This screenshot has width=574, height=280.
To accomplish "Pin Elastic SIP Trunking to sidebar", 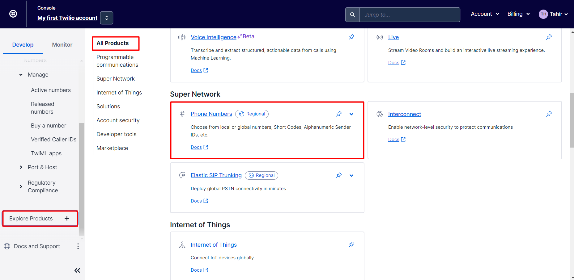I will tap(339, 175).
